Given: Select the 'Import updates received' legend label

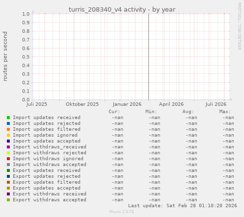Looking at the screenshot, I should (47, 118).
